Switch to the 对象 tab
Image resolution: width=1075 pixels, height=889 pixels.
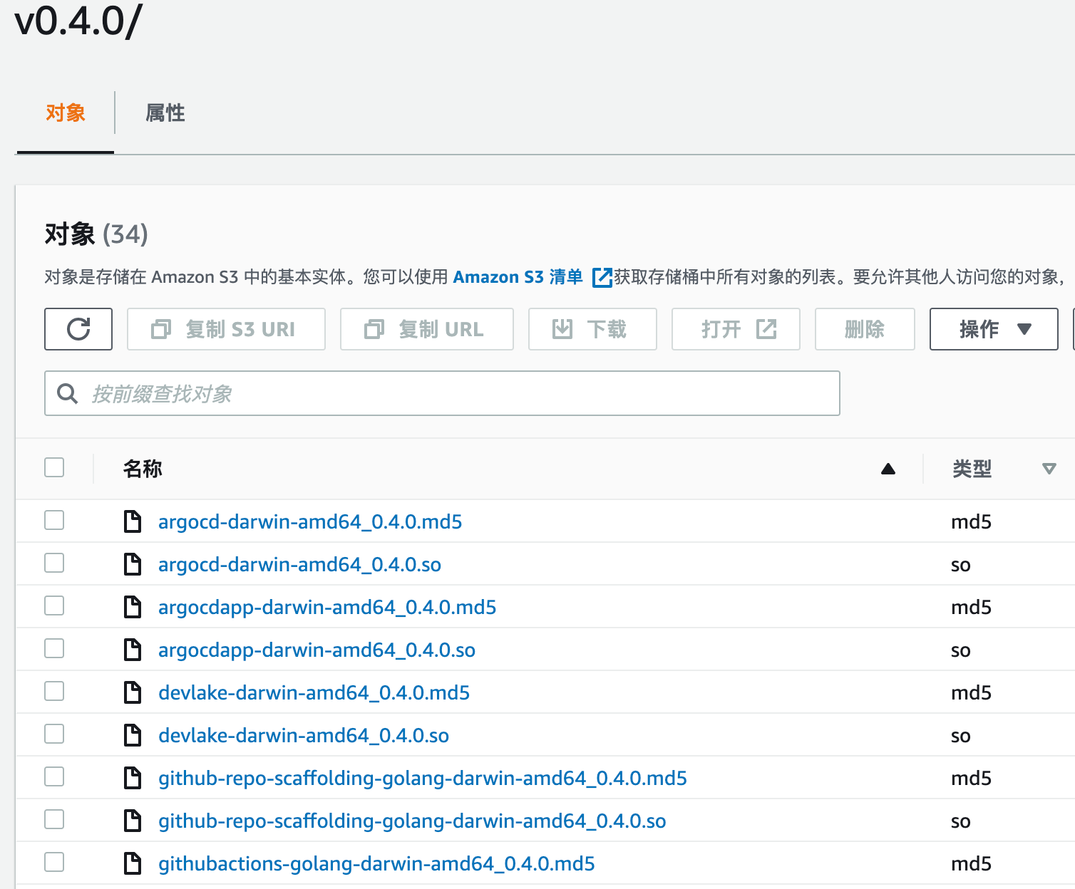click(66, 113)
